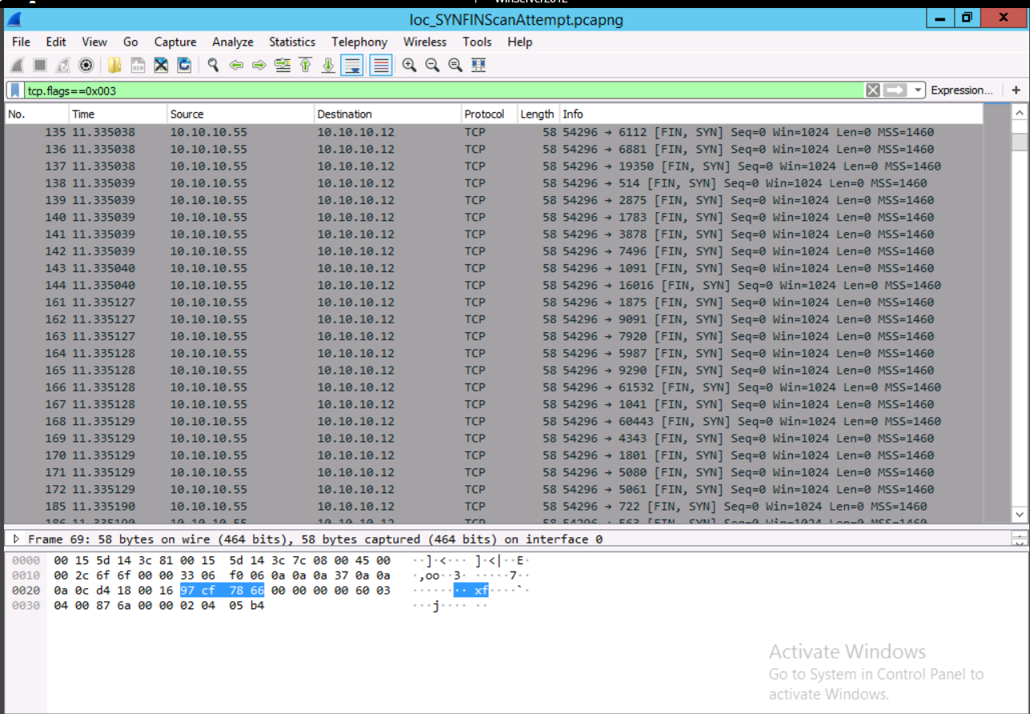Open the View menu
This screenshot has width=1030, height=714.
point(94,42)
